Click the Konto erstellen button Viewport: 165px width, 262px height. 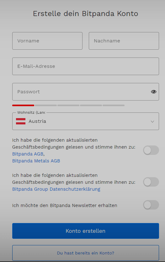pyautogui.click(x=85, y=231)
